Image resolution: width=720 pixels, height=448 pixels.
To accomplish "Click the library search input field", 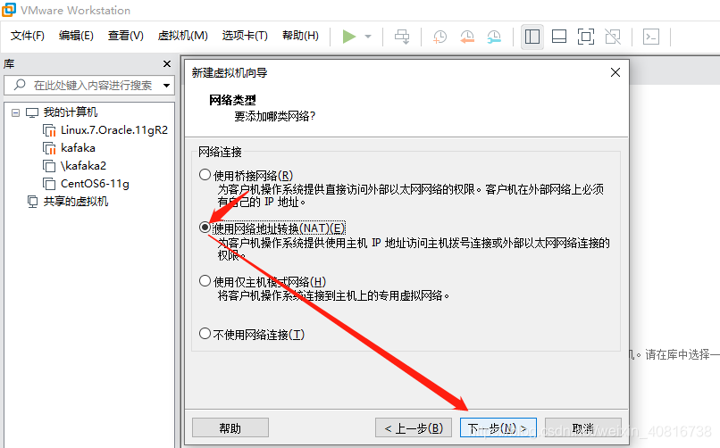I will pos(89,86).
